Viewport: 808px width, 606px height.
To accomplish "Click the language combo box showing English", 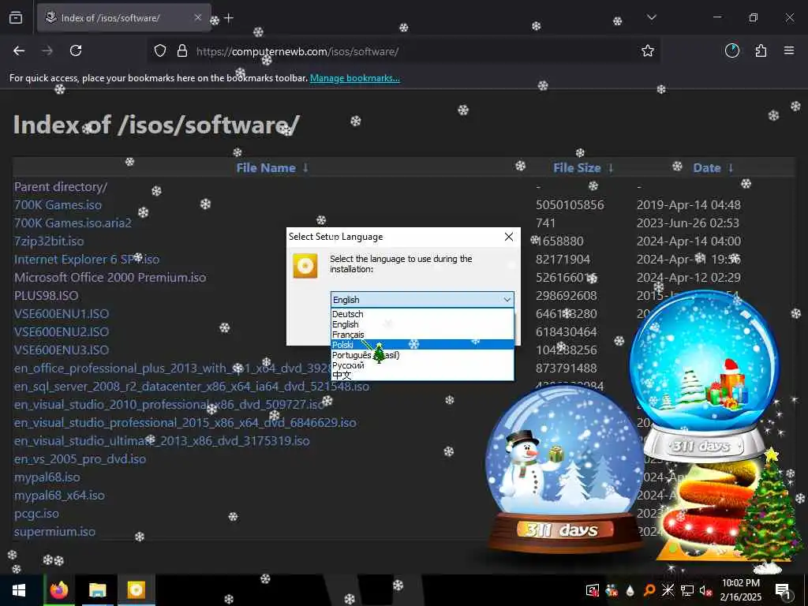I will coord(422,299).
